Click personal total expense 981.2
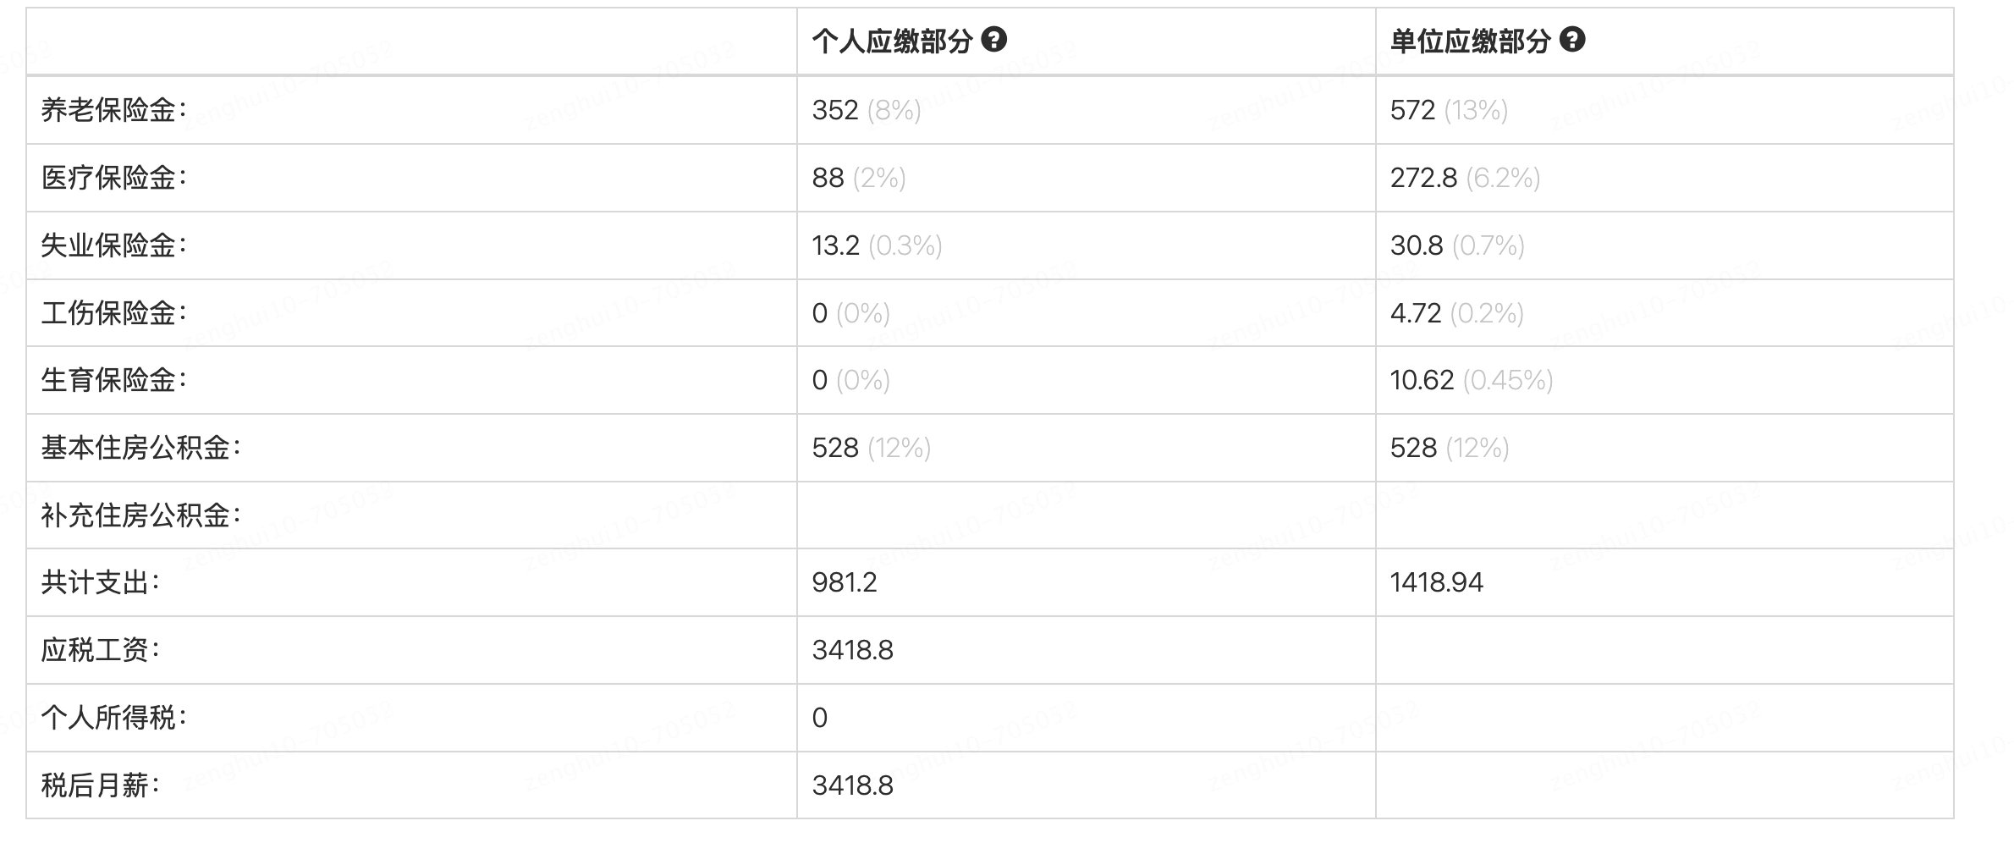 coord(845,582)
